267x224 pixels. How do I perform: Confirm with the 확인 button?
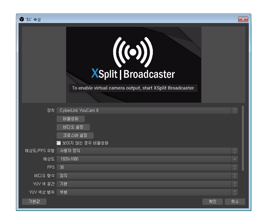pyautogui.click(x=213, y=202)
